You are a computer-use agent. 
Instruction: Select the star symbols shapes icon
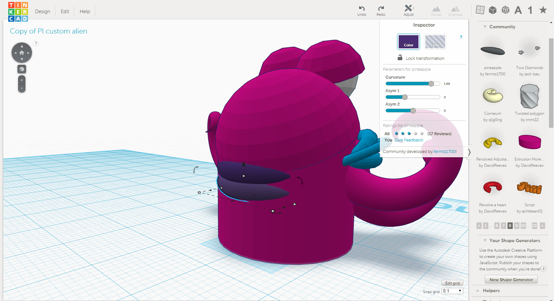(543, 10)
